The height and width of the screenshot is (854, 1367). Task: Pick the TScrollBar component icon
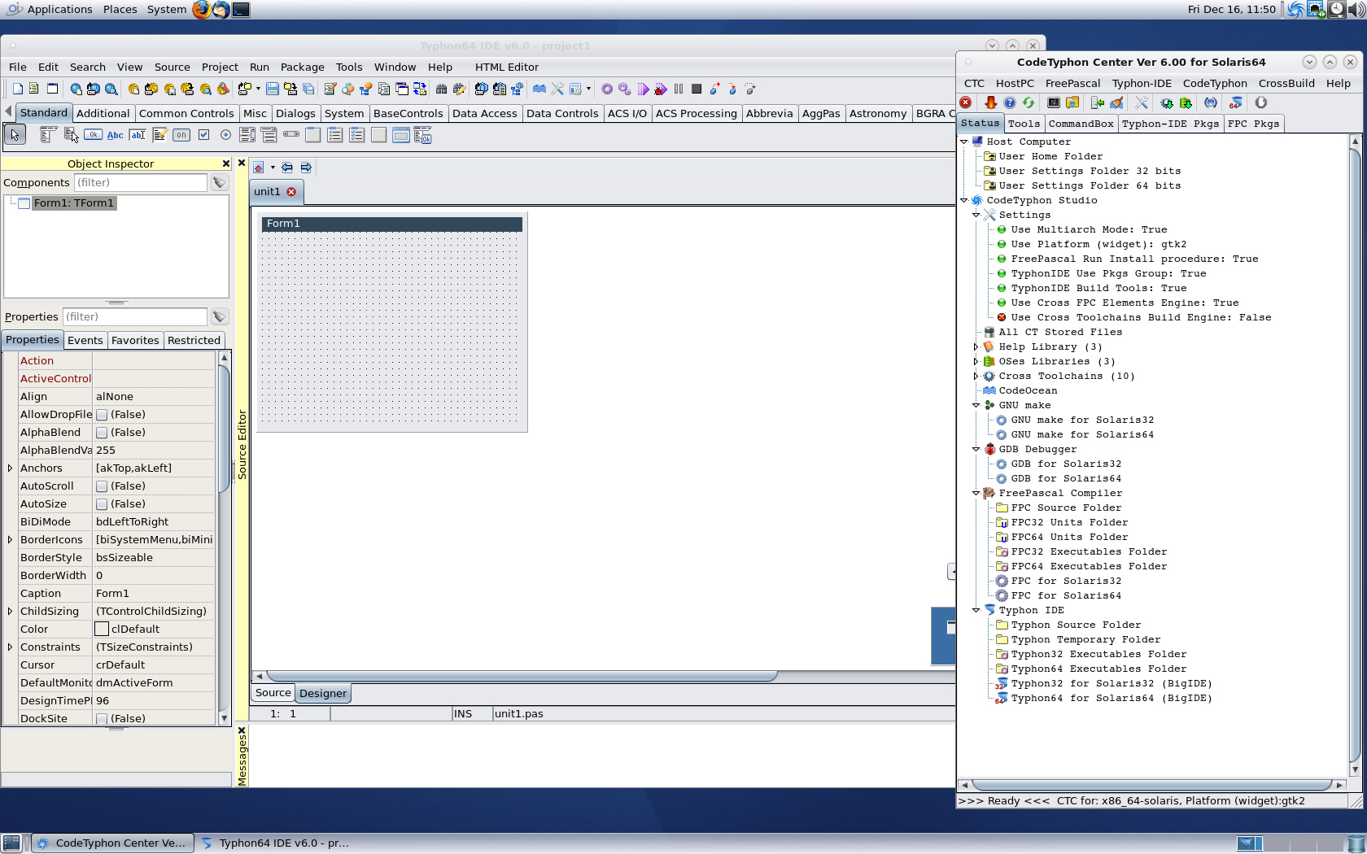[291, 135]
